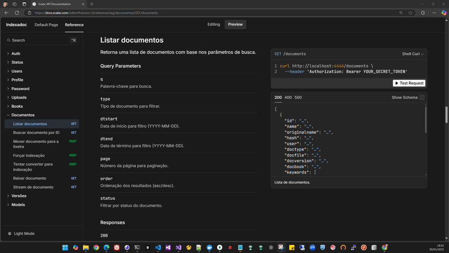This screenshot has height=253, width=449.
Task: Select the Preview mode tab
Action: [235, 24]
